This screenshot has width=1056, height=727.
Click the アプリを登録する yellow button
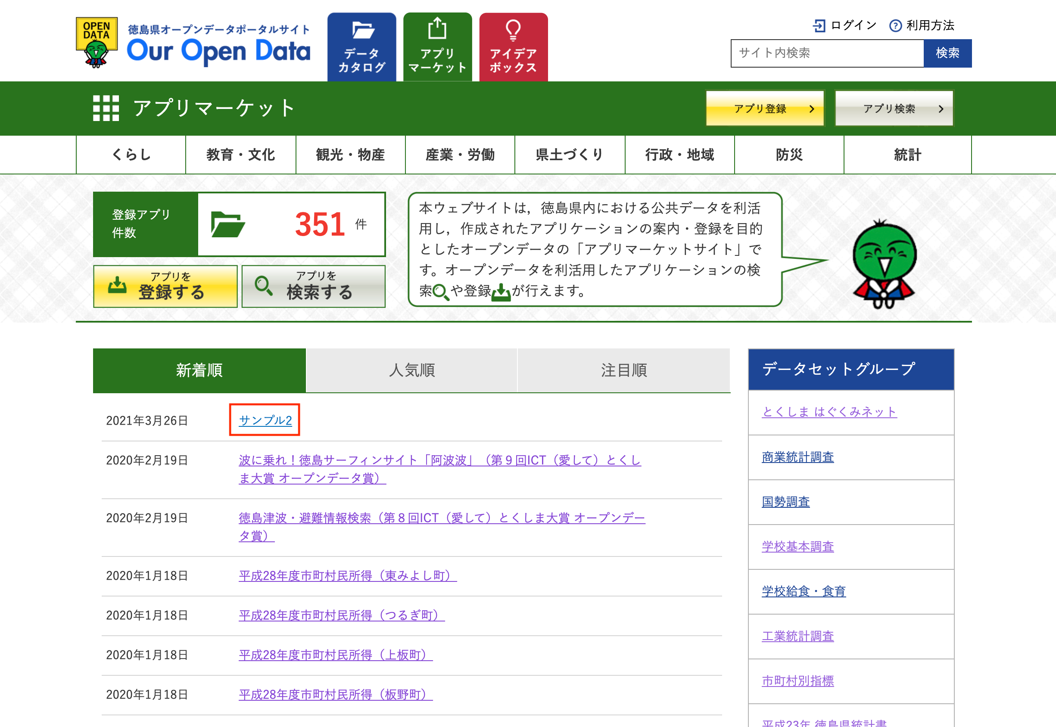[165, 286]
